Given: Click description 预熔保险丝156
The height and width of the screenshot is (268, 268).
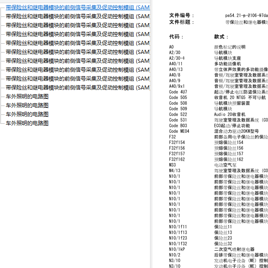Looking at the screenshot, I should 228,148.
